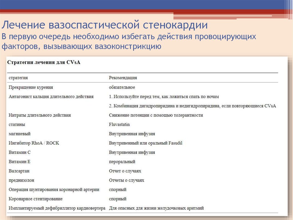Screen dimensions: 293x220
Task: Click the пероральный cell for Витамин E
Action: click(122, 162)
